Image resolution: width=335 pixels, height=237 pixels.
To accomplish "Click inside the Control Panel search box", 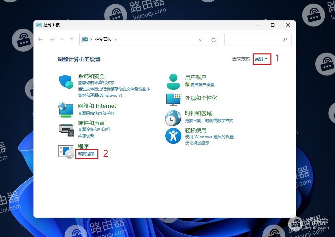I will point(258,39).
